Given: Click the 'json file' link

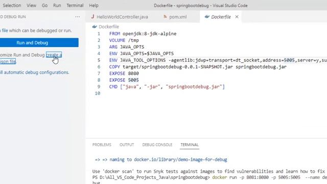Looking at the screenshot, I should (x=8, y=61).
